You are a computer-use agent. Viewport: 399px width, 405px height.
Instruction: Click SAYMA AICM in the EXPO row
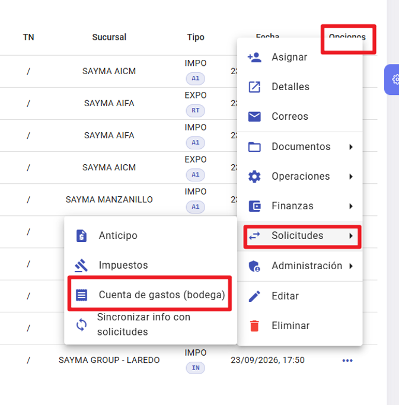pyautogui.click(x=109, y=168)
